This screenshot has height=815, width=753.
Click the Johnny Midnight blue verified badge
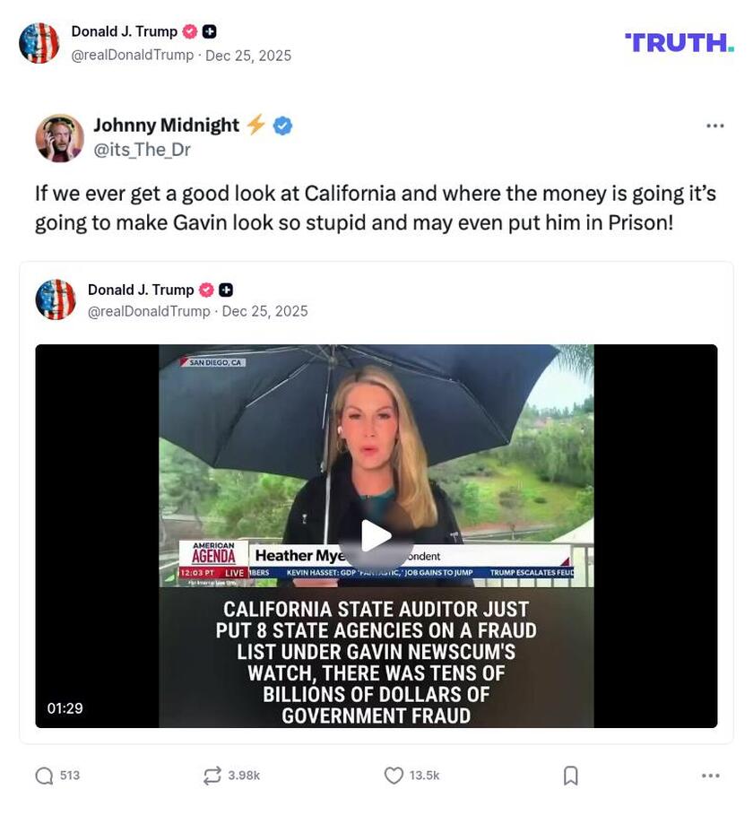[x=282, y=126]
